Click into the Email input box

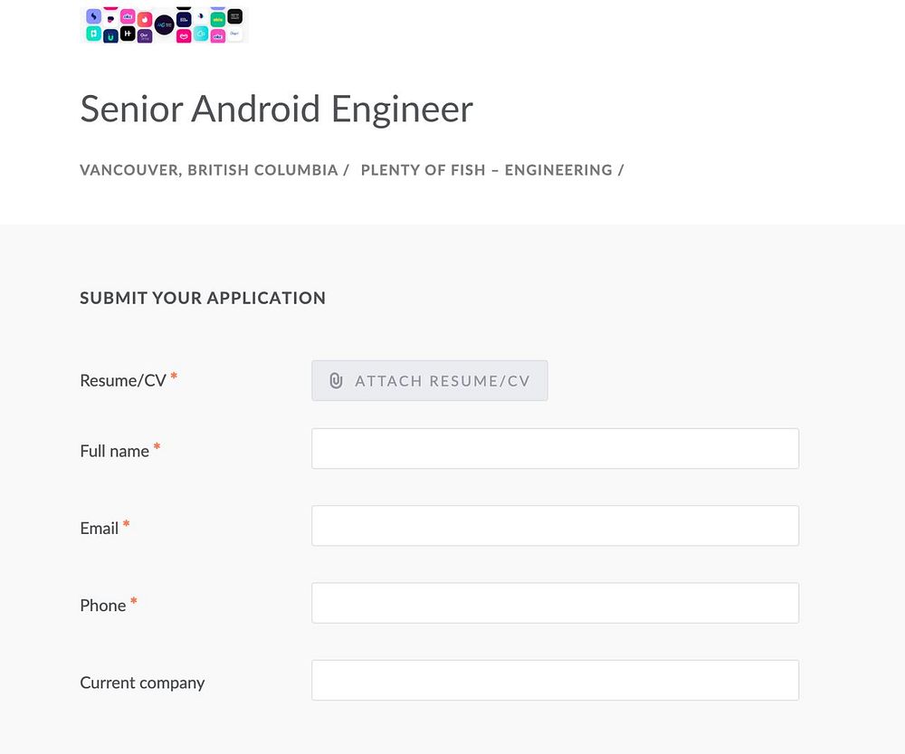555,526
